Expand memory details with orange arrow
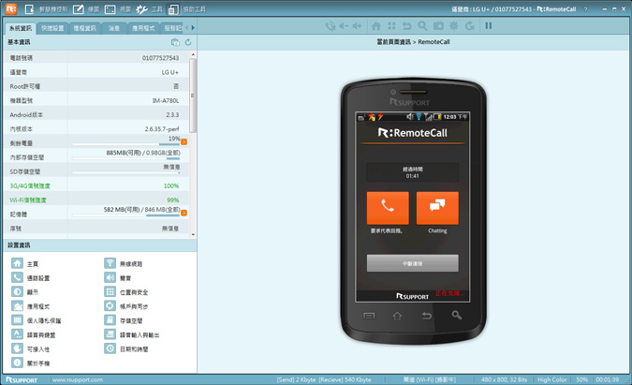The height and width of the screenshot is (385, 632). point(184,213)
